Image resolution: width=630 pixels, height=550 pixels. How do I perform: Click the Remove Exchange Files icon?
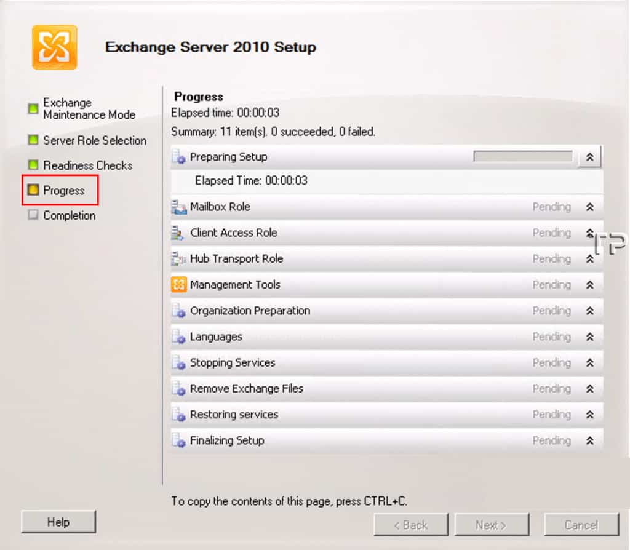click(x=179, y=389)
